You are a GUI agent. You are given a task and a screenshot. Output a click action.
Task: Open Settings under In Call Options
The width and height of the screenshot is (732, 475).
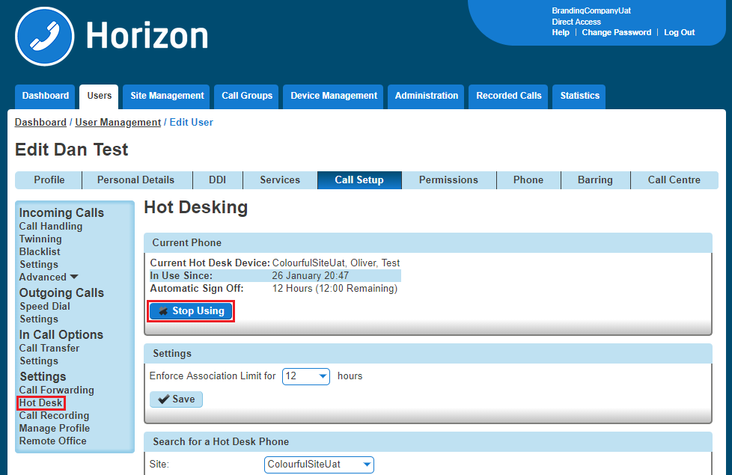tap(39, 361)
